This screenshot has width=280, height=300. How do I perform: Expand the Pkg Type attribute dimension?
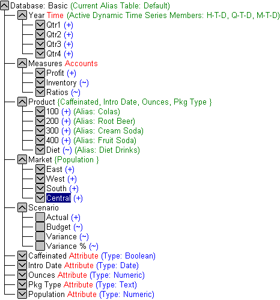22,284
